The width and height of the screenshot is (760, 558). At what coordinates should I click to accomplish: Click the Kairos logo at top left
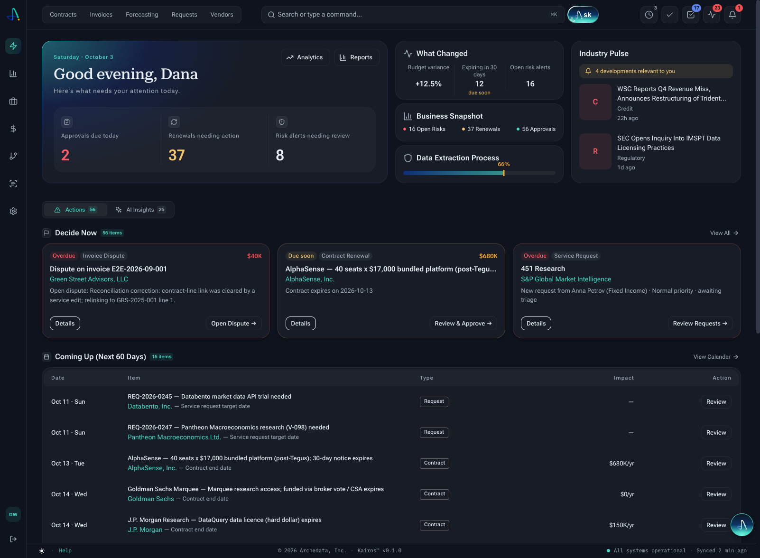13,15
